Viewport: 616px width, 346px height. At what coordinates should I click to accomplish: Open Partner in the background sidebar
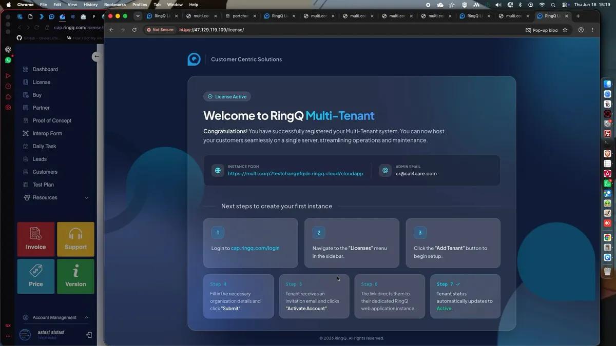[36, 108]
